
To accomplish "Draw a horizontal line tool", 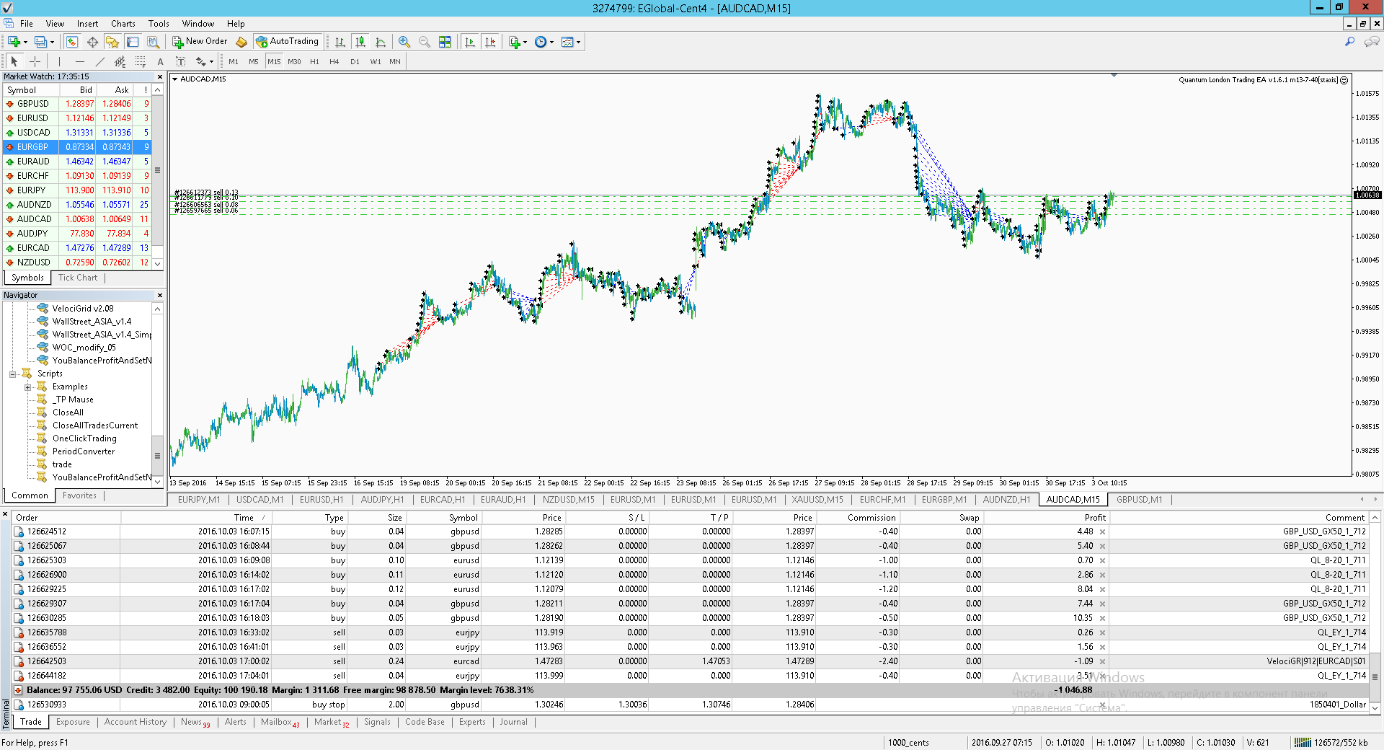I will point(79,61).
